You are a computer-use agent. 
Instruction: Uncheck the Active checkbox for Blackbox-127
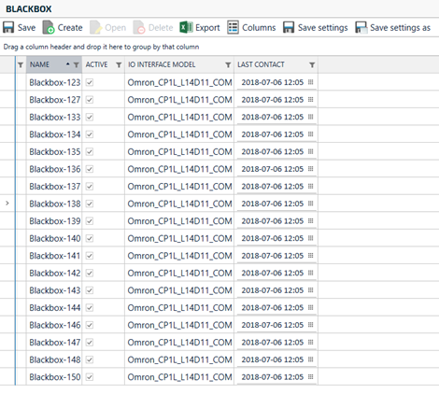(90, 100)
